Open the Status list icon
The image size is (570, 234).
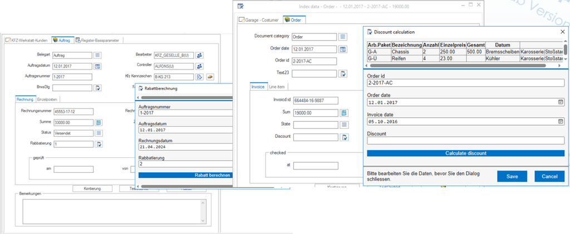coord(99,133)
